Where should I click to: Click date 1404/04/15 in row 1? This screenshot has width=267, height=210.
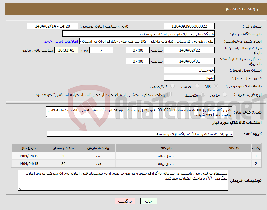[28, 156]
